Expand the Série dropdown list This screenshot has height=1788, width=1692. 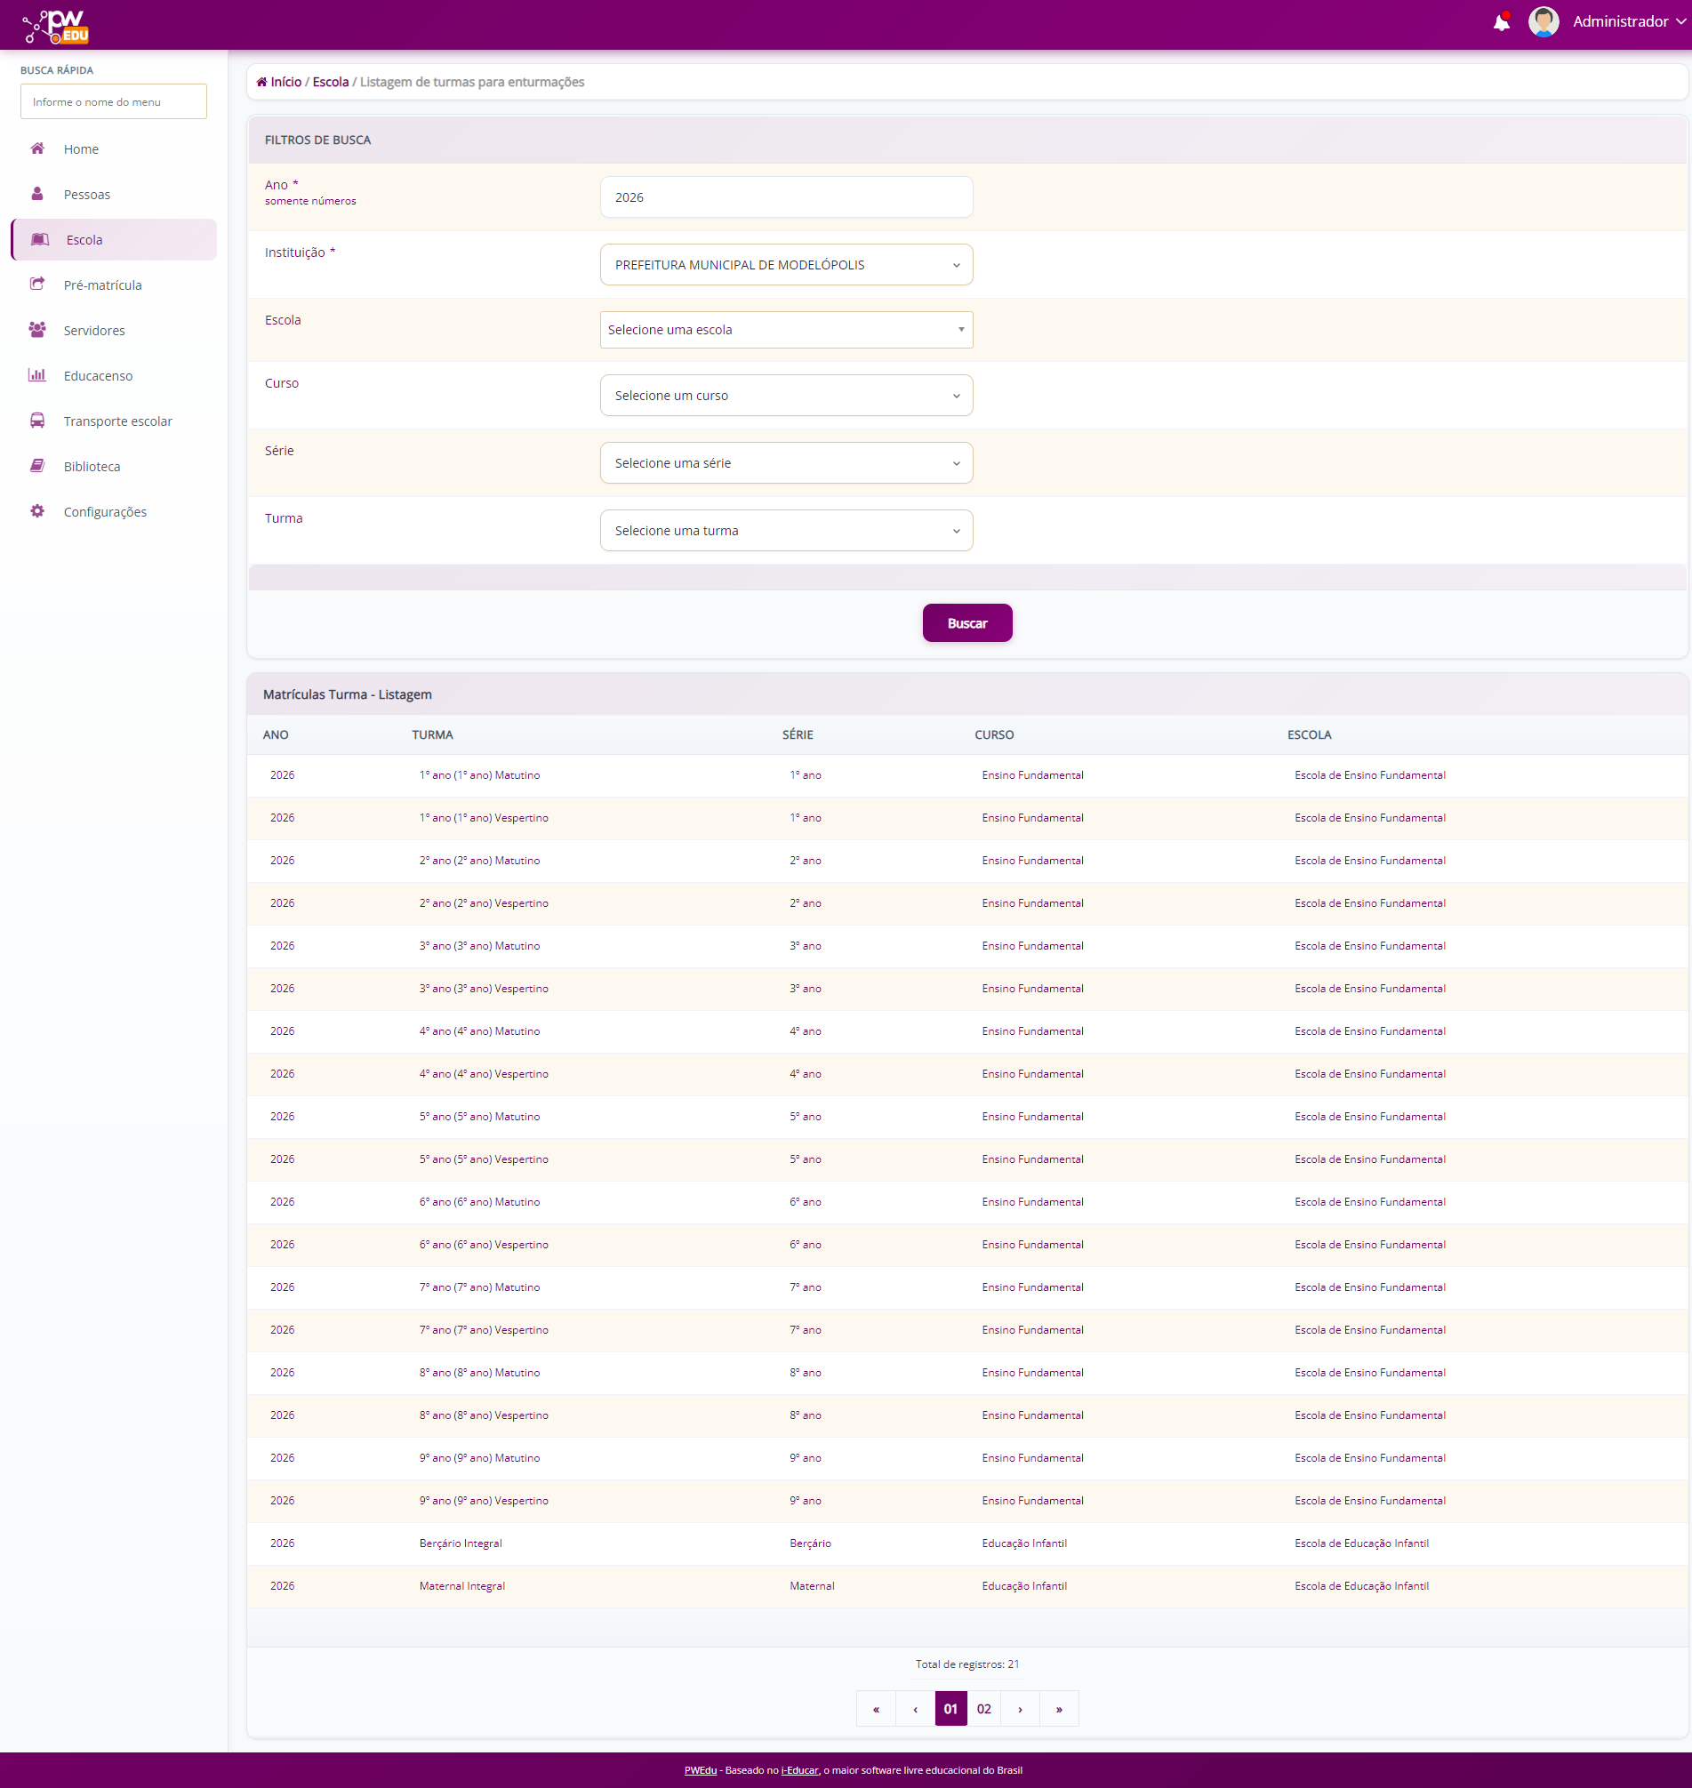pyautogui.click(x=786, y=463)
